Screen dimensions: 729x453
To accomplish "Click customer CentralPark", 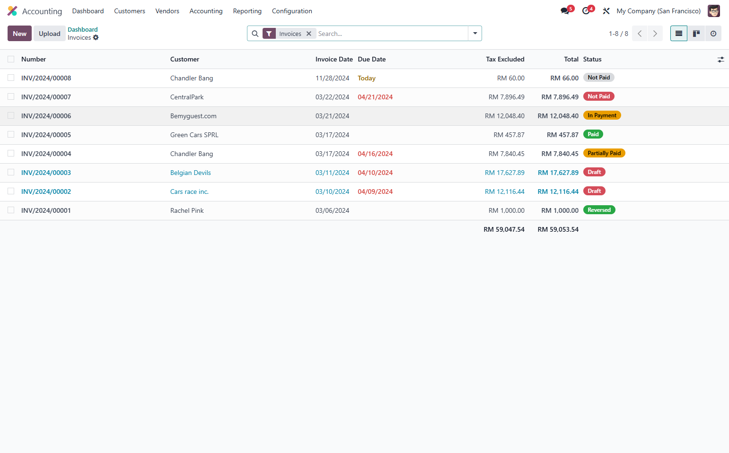I will 187,97.
